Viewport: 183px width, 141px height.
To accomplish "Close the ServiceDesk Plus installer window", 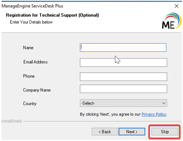I will pyautogui.click(x=176, y=6).
